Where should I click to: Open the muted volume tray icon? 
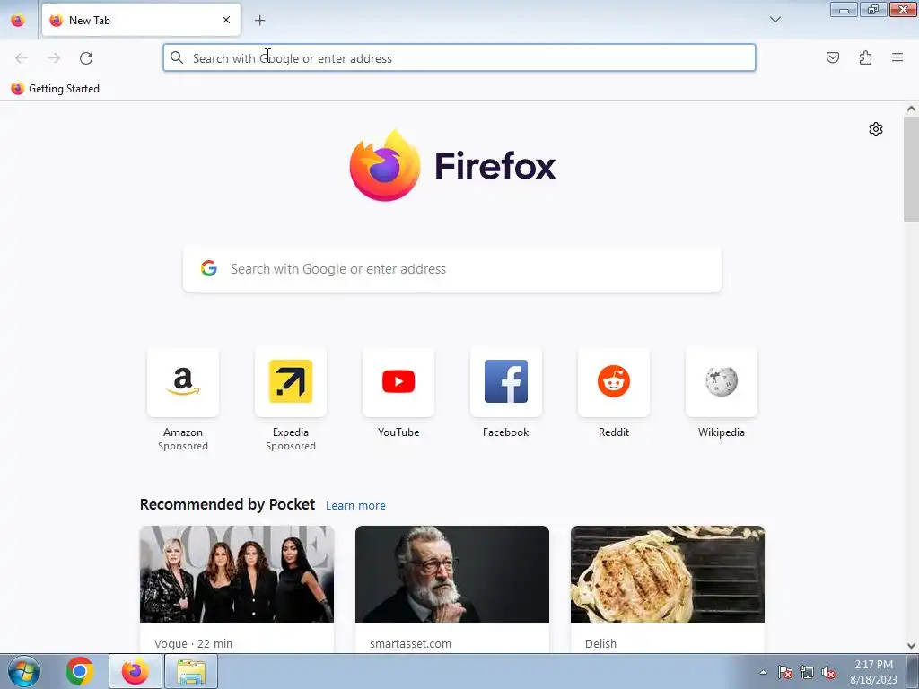828,672
